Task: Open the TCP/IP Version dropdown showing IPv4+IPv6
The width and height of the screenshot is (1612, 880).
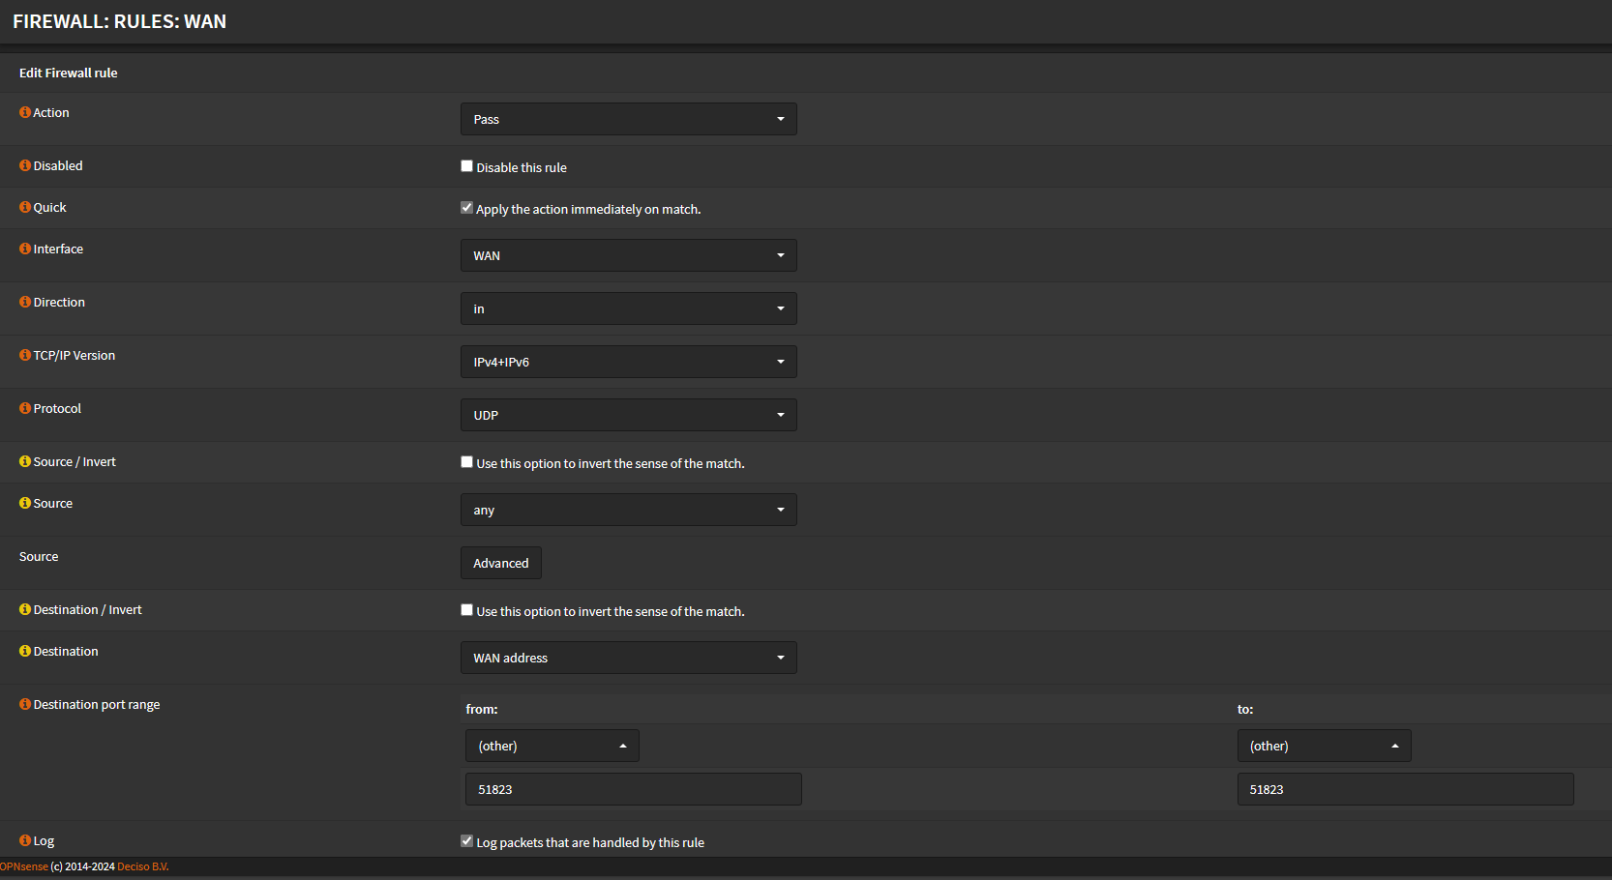Action: pos(629,362)
